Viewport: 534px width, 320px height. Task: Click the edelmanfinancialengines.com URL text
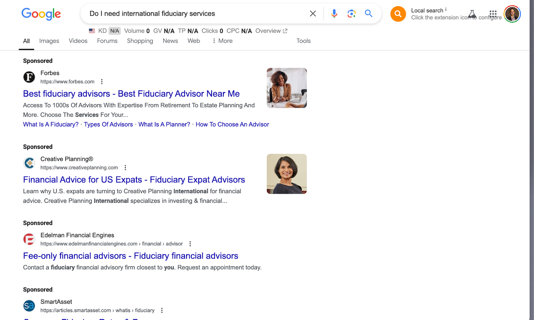click(111, 244)
